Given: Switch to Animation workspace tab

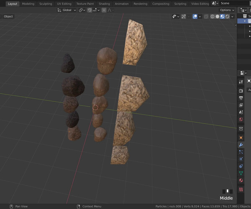Looking at the screenshot, I should [x=122, y=4].
